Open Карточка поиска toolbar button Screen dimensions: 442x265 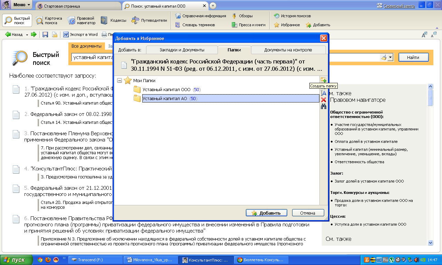pos(49,20)
